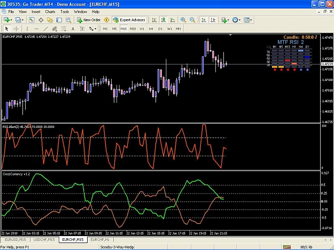
Task: Switch to the USDCHF,M15 chart tab
Action: click(44, 239)
